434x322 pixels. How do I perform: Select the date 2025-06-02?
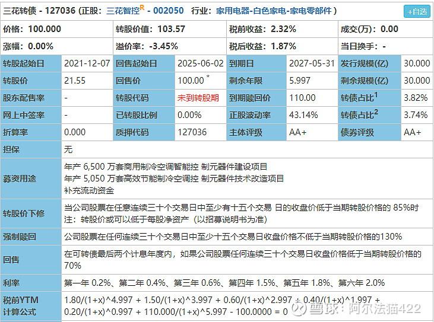point(201,63)
